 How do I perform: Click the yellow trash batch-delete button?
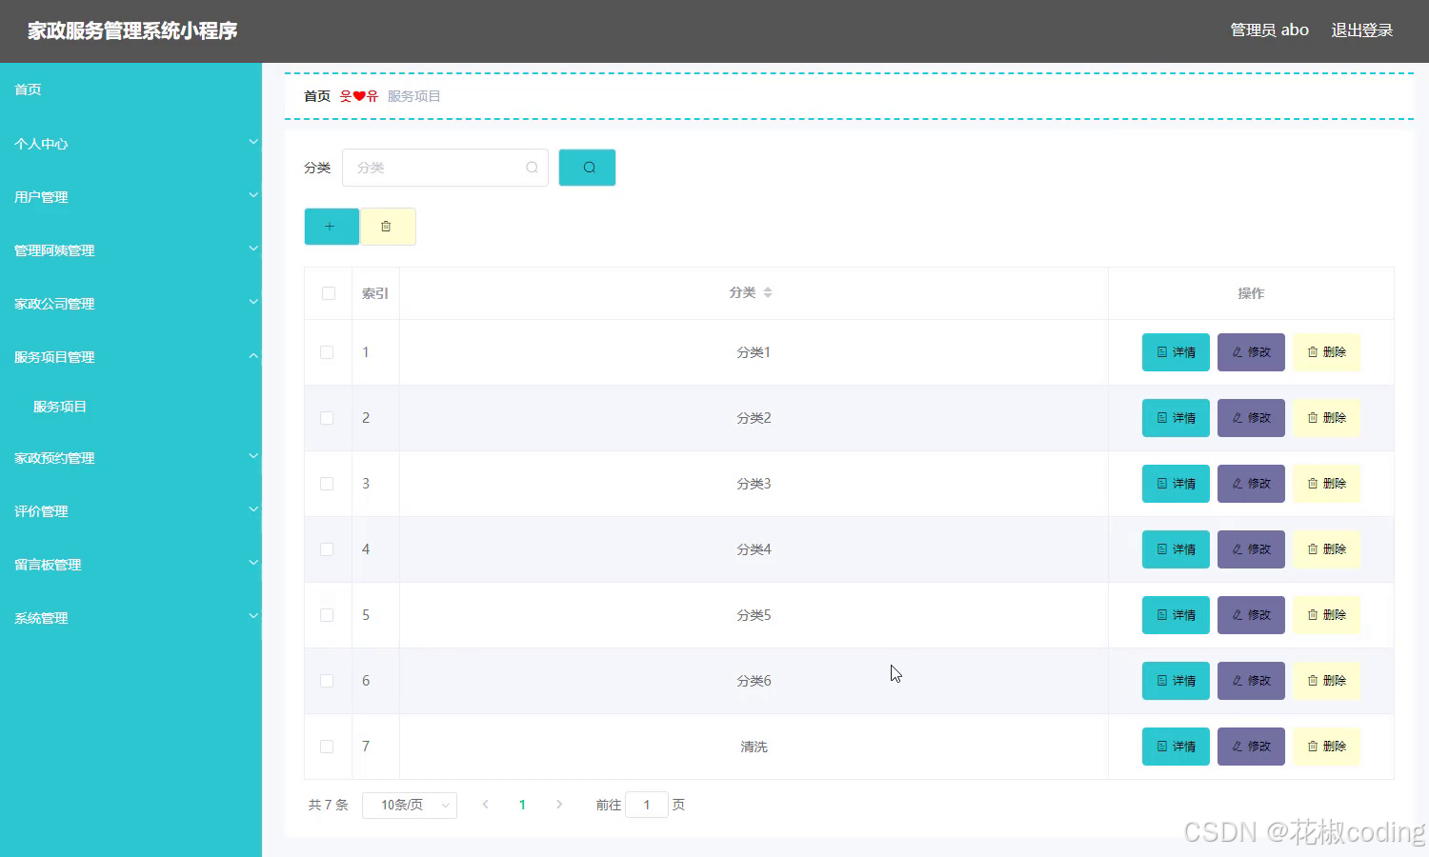[387, 227]
